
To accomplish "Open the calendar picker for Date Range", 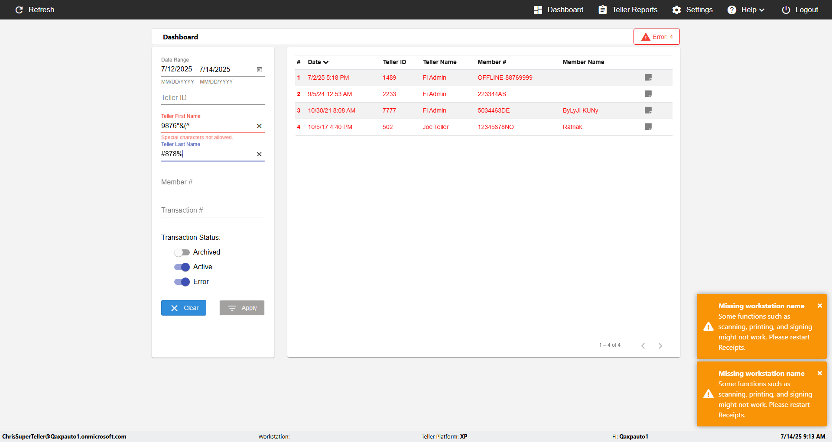I will pos(260,69).
